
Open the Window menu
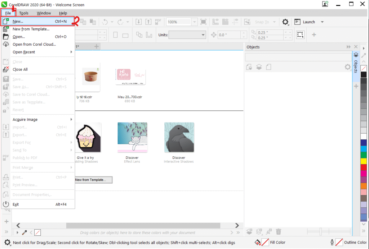point(44,13)
